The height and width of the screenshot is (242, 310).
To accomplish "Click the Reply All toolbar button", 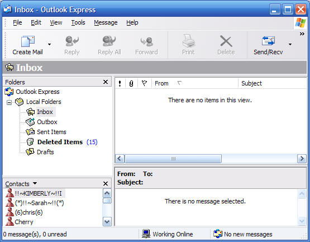I will (x=109, y=45).
